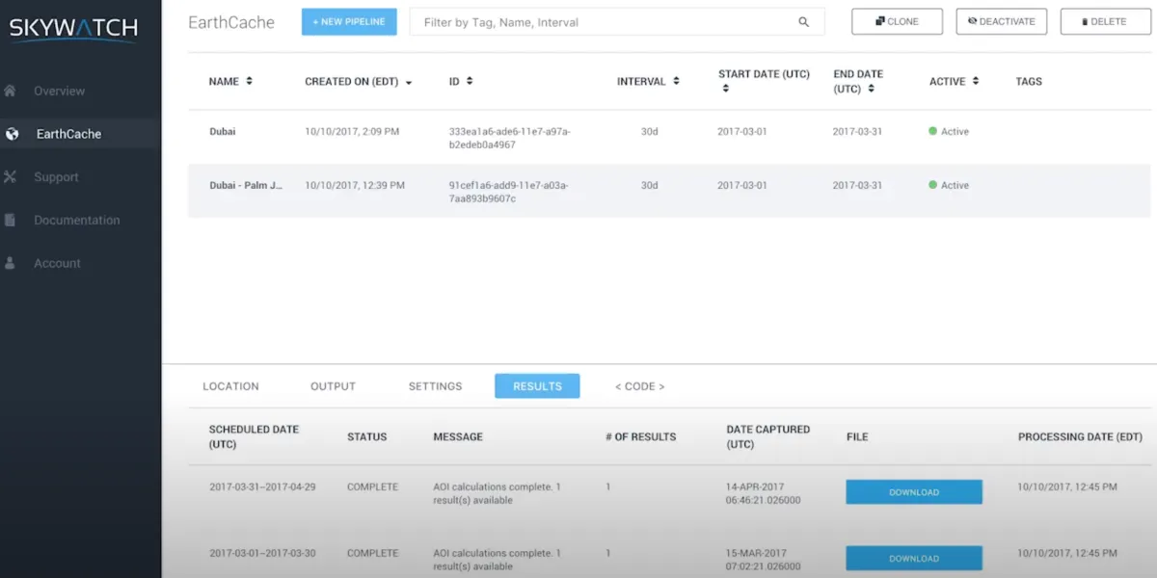Open Documentation in the sidebar
1157x578 pixels.
tap(77, 220)
